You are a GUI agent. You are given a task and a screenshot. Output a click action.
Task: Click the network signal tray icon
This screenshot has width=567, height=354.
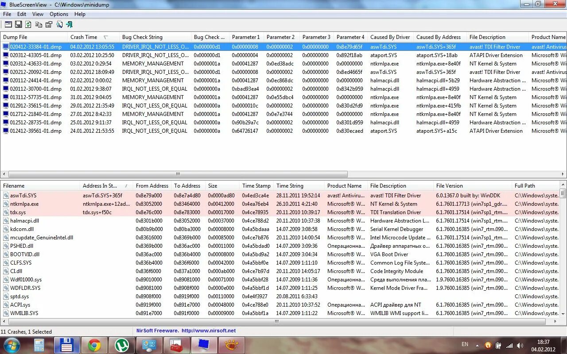click(509, 345)
